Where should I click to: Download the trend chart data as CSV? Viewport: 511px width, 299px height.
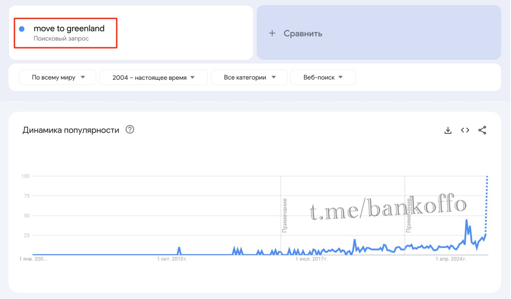(x=448, y=130)
